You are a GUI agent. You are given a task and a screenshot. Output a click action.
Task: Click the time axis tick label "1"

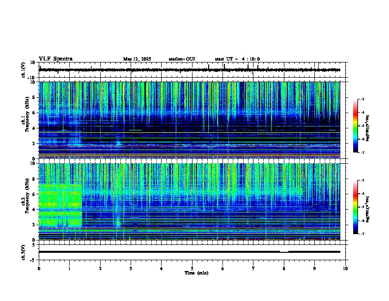69,269
